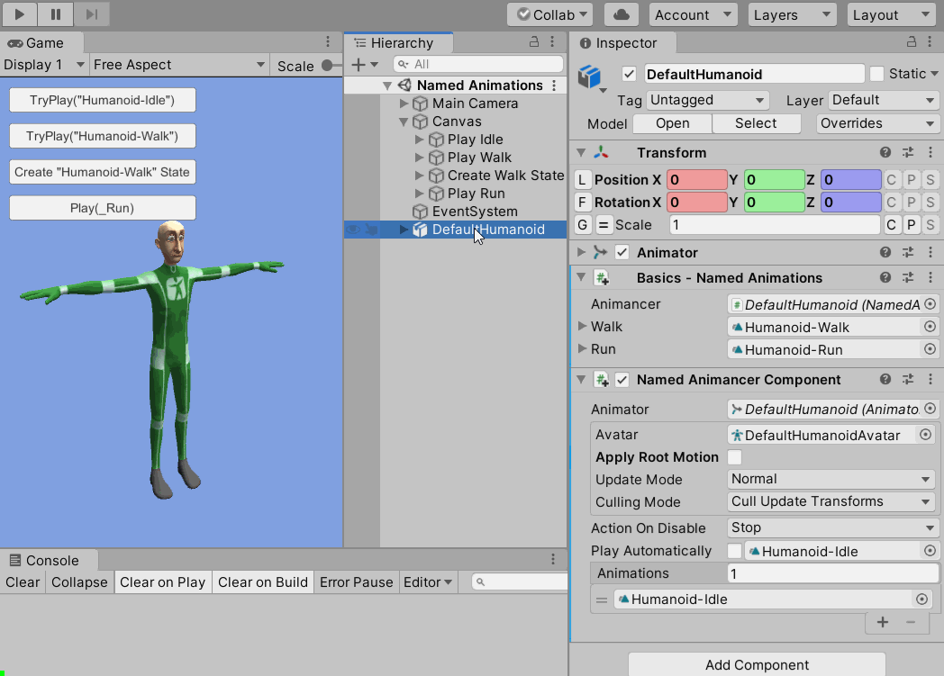Toggle the Static checkbox

876,74
